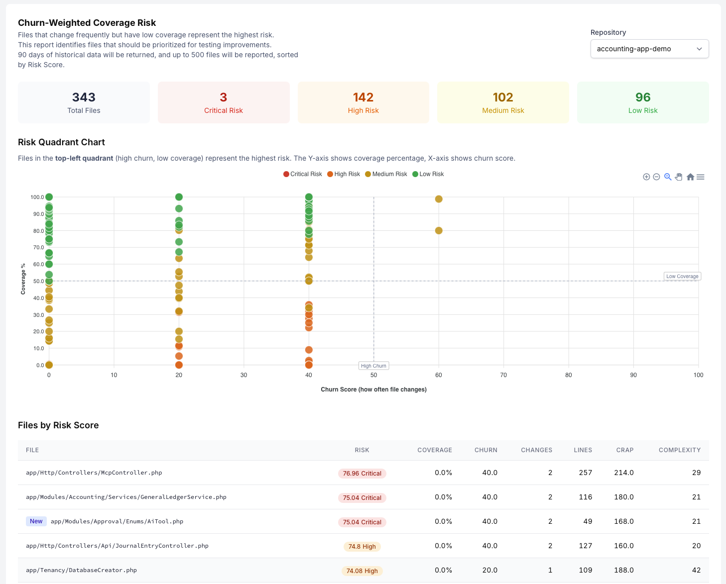726x584 pixels.
Task: Click the chart zoom out icon
Action: click(x=656, y=177)
